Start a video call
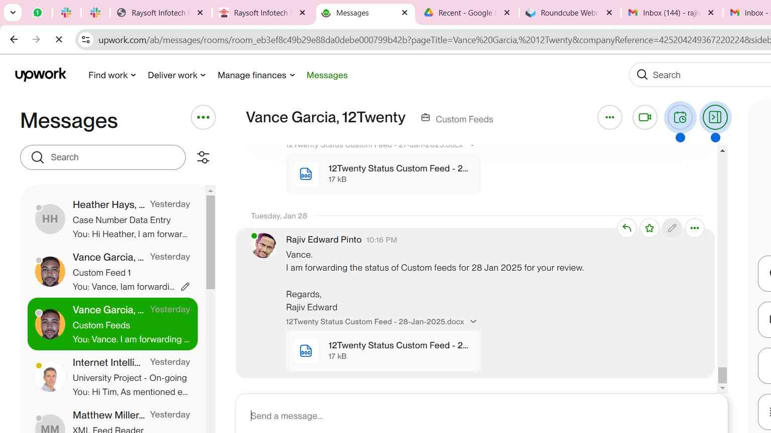The image size is (771, 433). pos(645,117)
